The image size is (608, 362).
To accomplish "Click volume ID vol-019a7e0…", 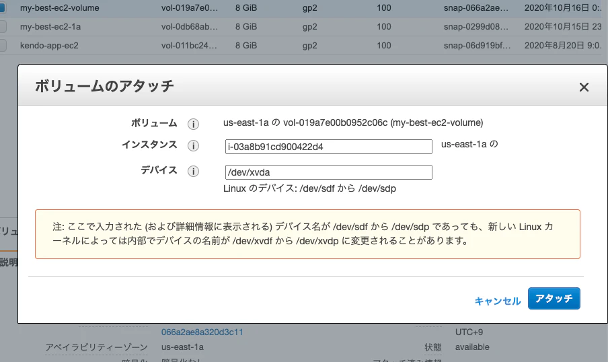I will [190, 8].
